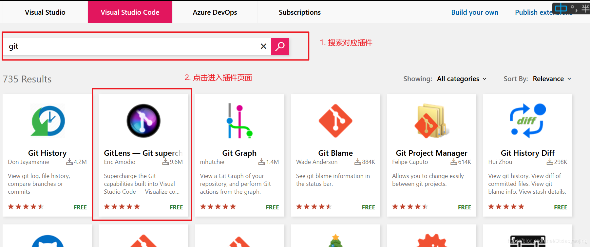Click the Git Graph star rating
The image size is (590, 247).
[218, 207]
